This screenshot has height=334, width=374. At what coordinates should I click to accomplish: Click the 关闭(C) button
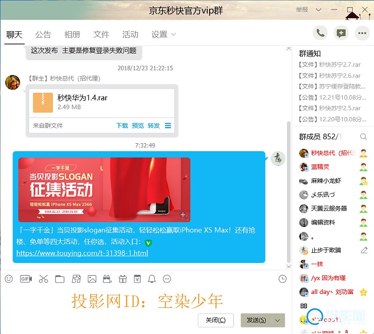click(x=216, y=320)
